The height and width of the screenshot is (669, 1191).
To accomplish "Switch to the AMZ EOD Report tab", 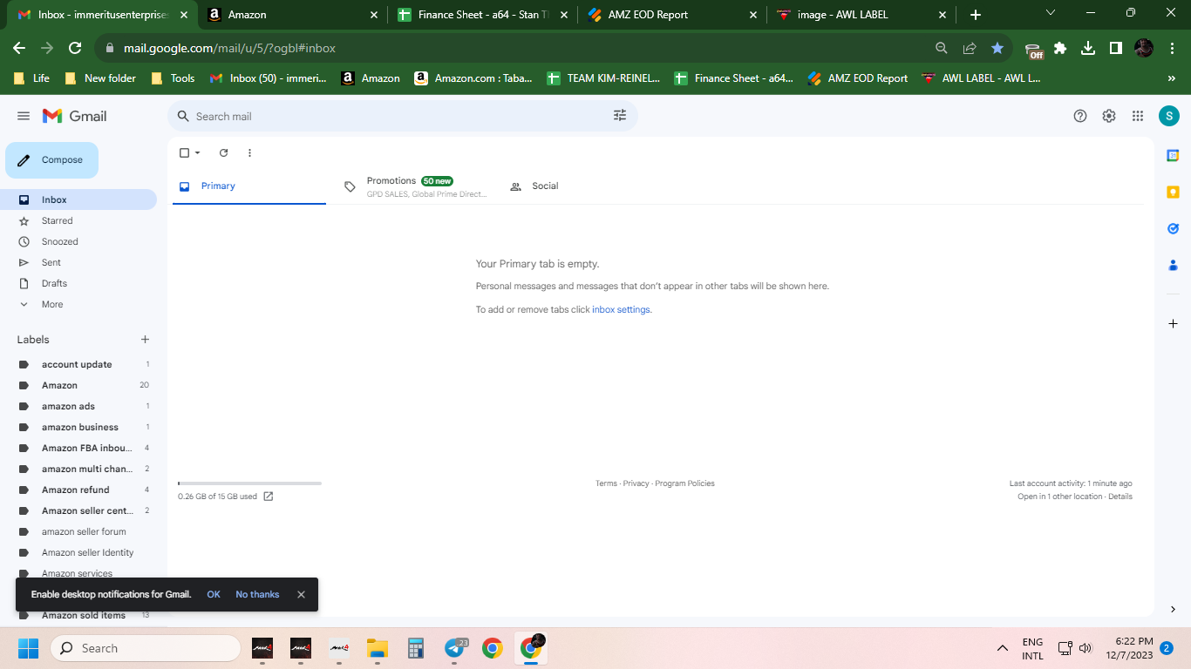I will click(x=672, y=15).
